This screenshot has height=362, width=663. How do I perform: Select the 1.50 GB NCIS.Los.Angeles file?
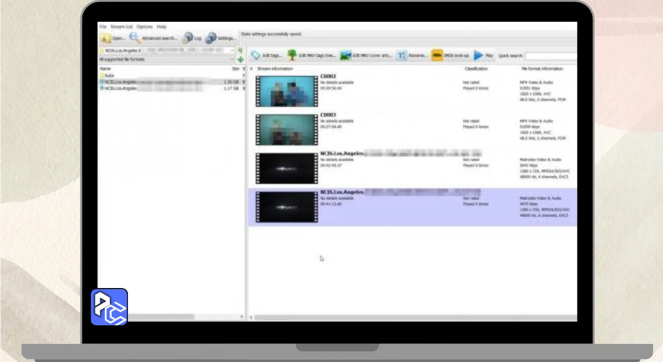(171, 82)
